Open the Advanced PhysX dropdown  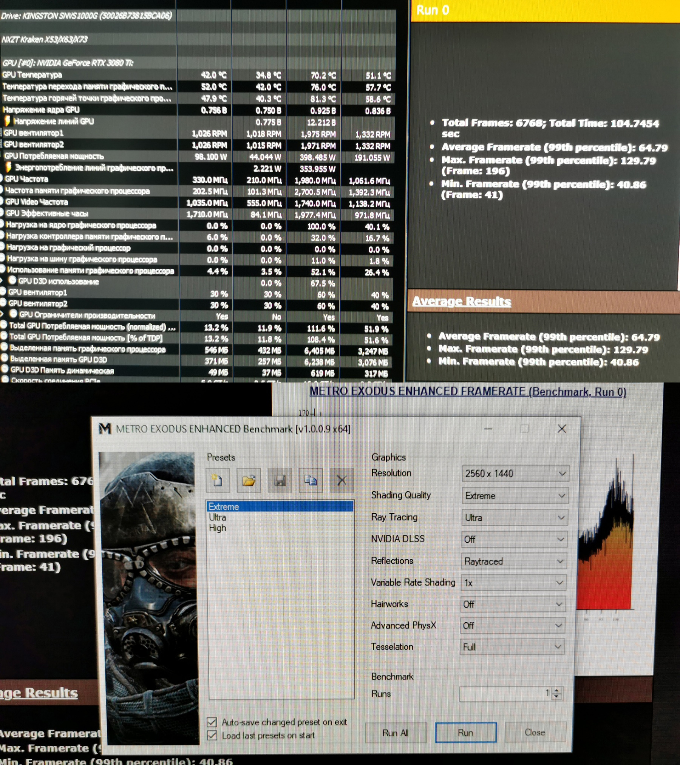[x=513, y=626]
